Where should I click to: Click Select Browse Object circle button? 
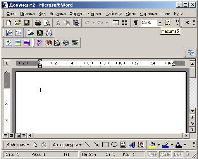pos(192,123)
